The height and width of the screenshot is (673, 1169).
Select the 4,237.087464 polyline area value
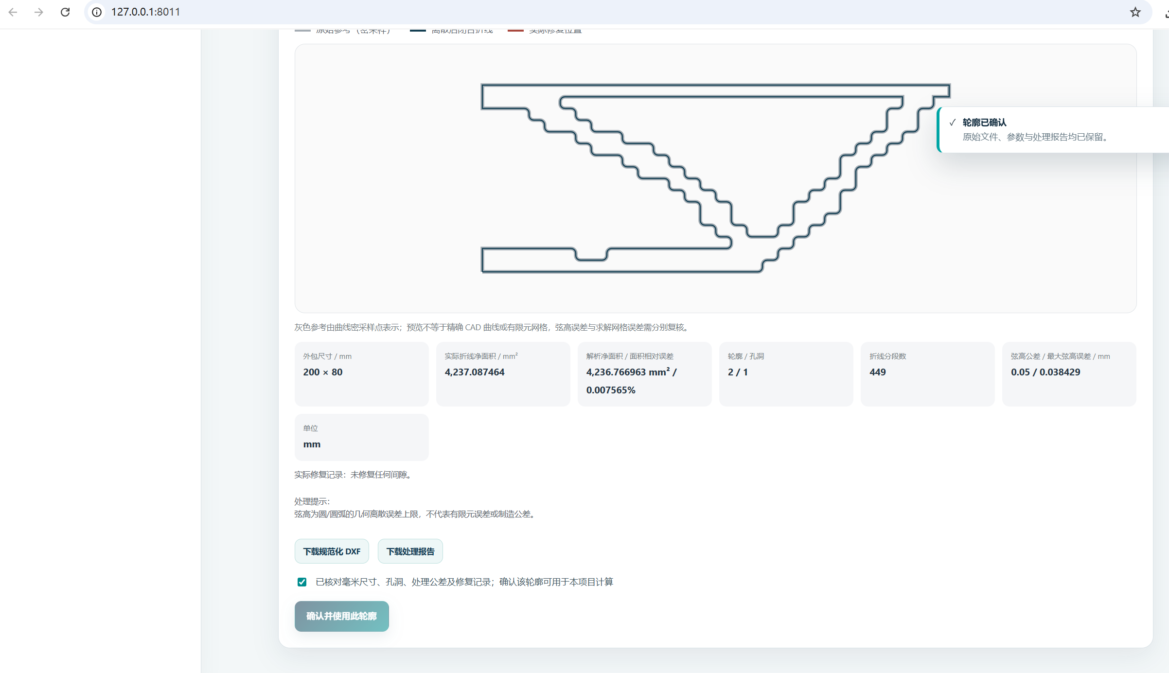click(x=475, y=372)
